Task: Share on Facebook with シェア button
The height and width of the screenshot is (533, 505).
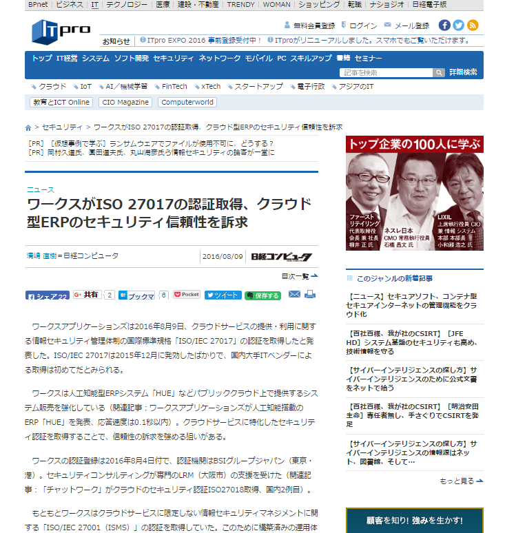Action: [x=48, y=295]
